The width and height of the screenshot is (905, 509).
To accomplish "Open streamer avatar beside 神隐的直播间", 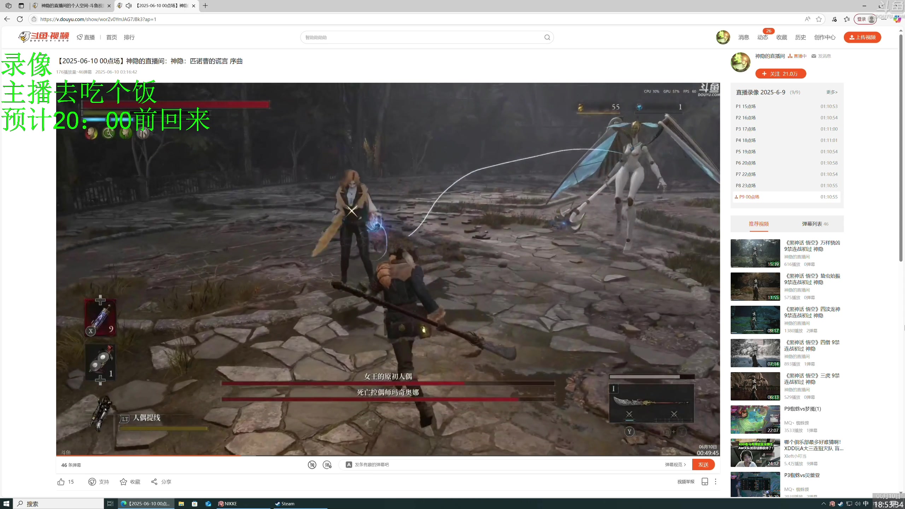I will [x=741, y=62].
